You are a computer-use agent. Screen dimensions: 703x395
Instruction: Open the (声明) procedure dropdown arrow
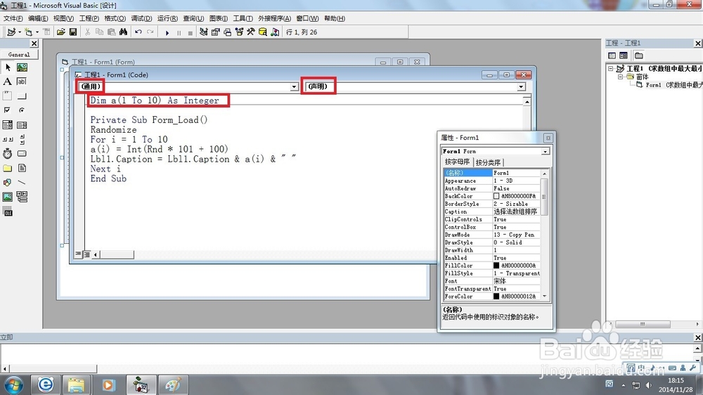click(521, 86)
